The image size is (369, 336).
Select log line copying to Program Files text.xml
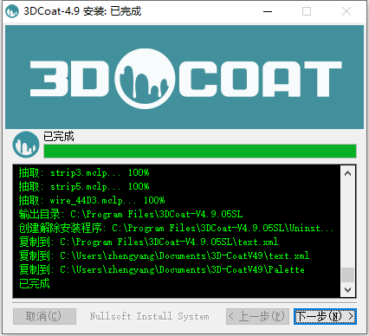[148, 242]
